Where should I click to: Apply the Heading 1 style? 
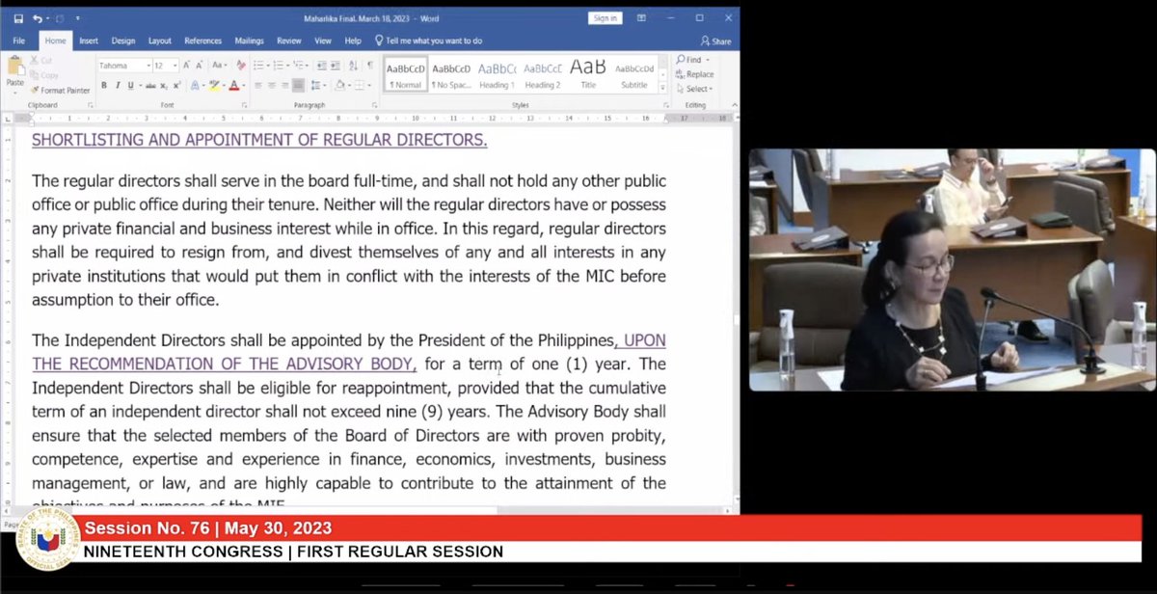pos(498,73)
